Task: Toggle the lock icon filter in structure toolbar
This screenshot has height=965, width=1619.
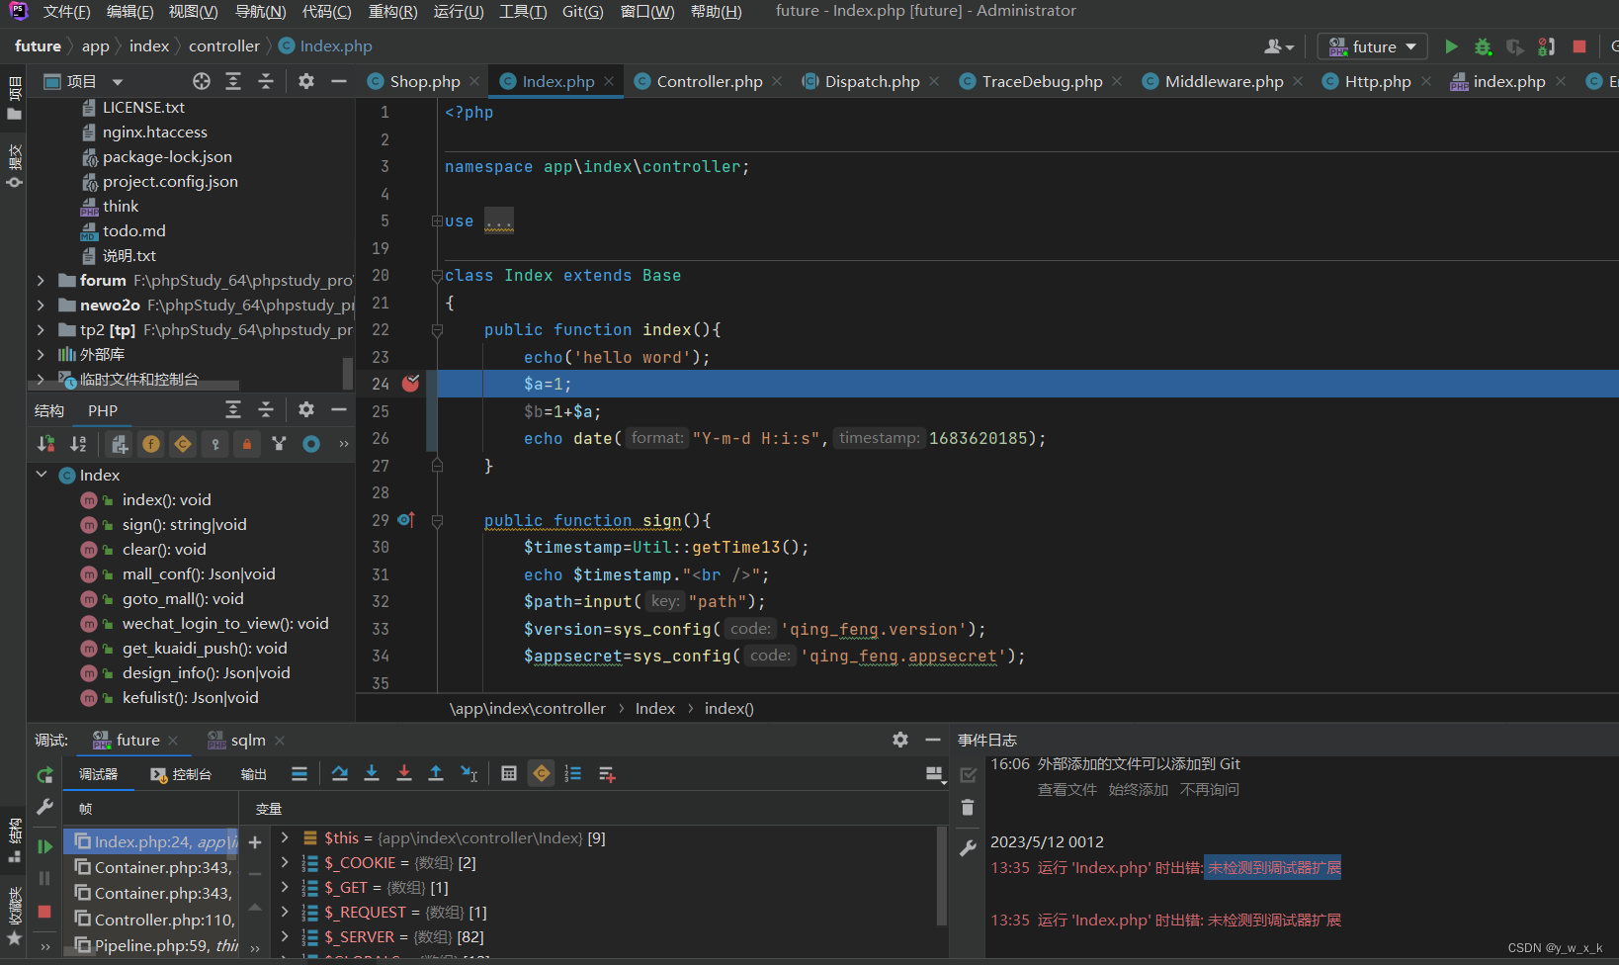Action: pos(246,444)
